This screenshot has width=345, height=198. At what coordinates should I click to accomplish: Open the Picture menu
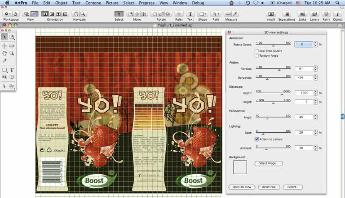coord(112,3)
